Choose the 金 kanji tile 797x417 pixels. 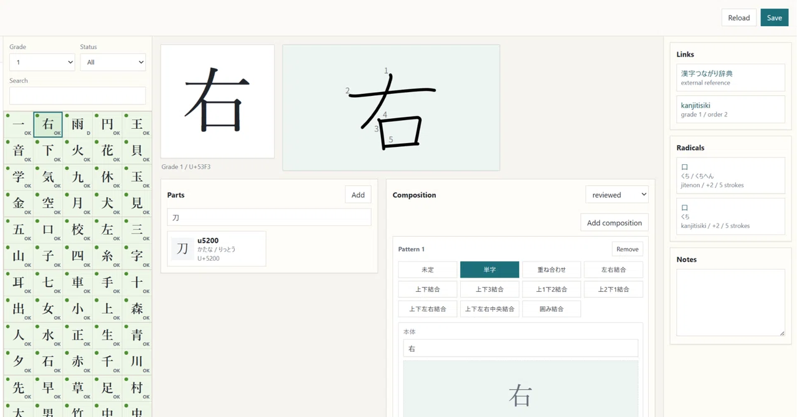pyautogui.click(x=19, y=204)
